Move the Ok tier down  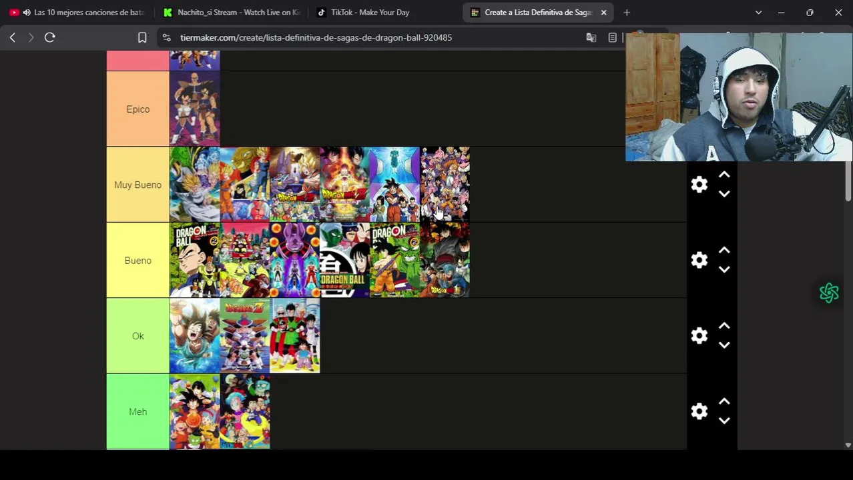pyautogui.click(x=724, y=345)
